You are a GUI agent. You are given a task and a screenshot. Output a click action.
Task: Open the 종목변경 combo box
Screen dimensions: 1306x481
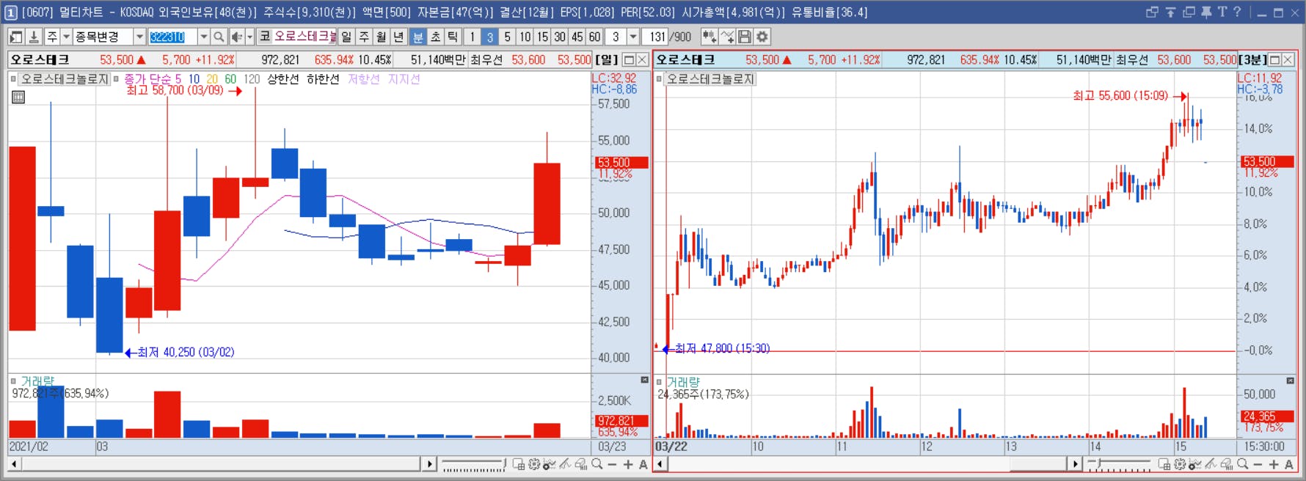pyautogui.click(x=109, y=37)
